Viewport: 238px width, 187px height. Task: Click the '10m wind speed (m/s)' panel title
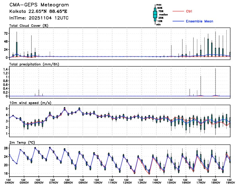(x=30, y=103)
